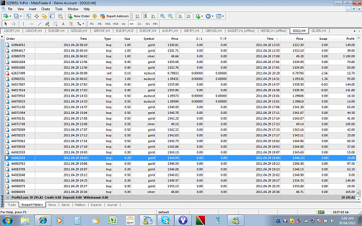The width and height of the screenshot is (362, 226).
Task: Select order 63837499 nzdusd row
Action: click(180, 73)
